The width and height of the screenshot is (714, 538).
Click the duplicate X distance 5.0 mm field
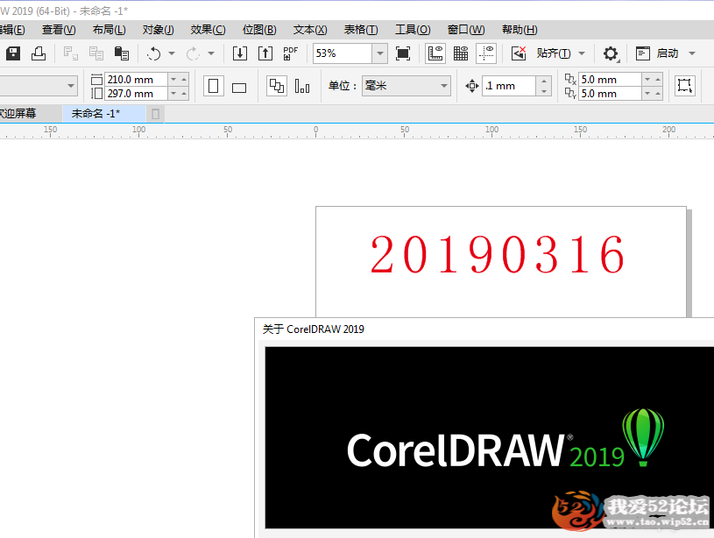610,79
